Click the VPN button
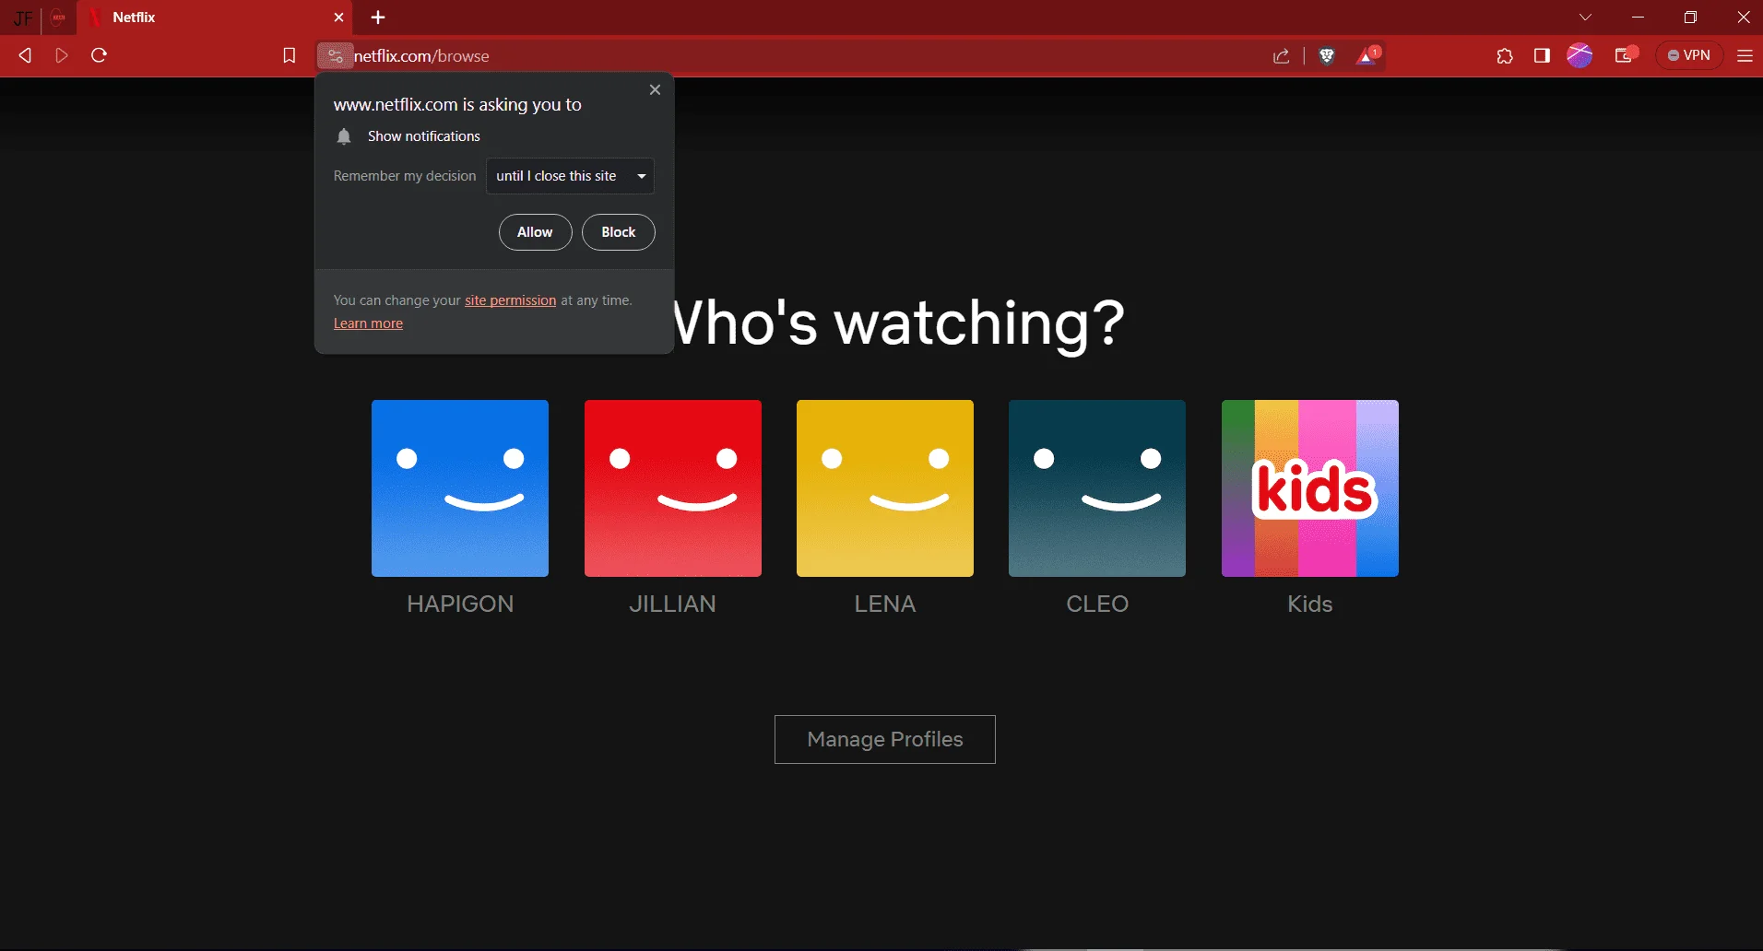 [1689, 55]
